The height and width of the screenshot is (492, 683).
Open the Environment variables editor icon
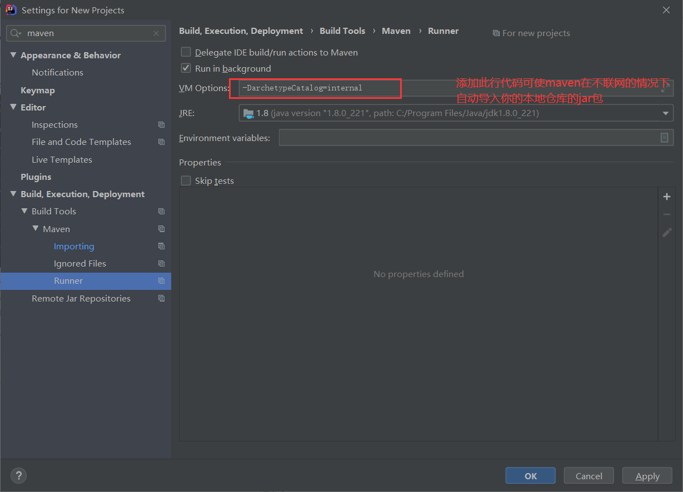point(664,138)
